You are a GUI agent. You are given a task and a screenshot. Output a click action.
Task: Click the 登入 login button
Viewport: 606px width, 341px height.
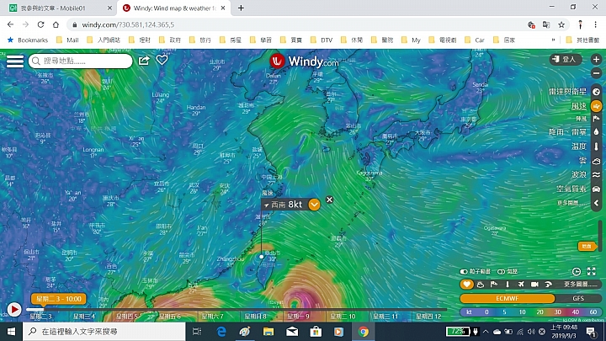click(x=566, y=59)
